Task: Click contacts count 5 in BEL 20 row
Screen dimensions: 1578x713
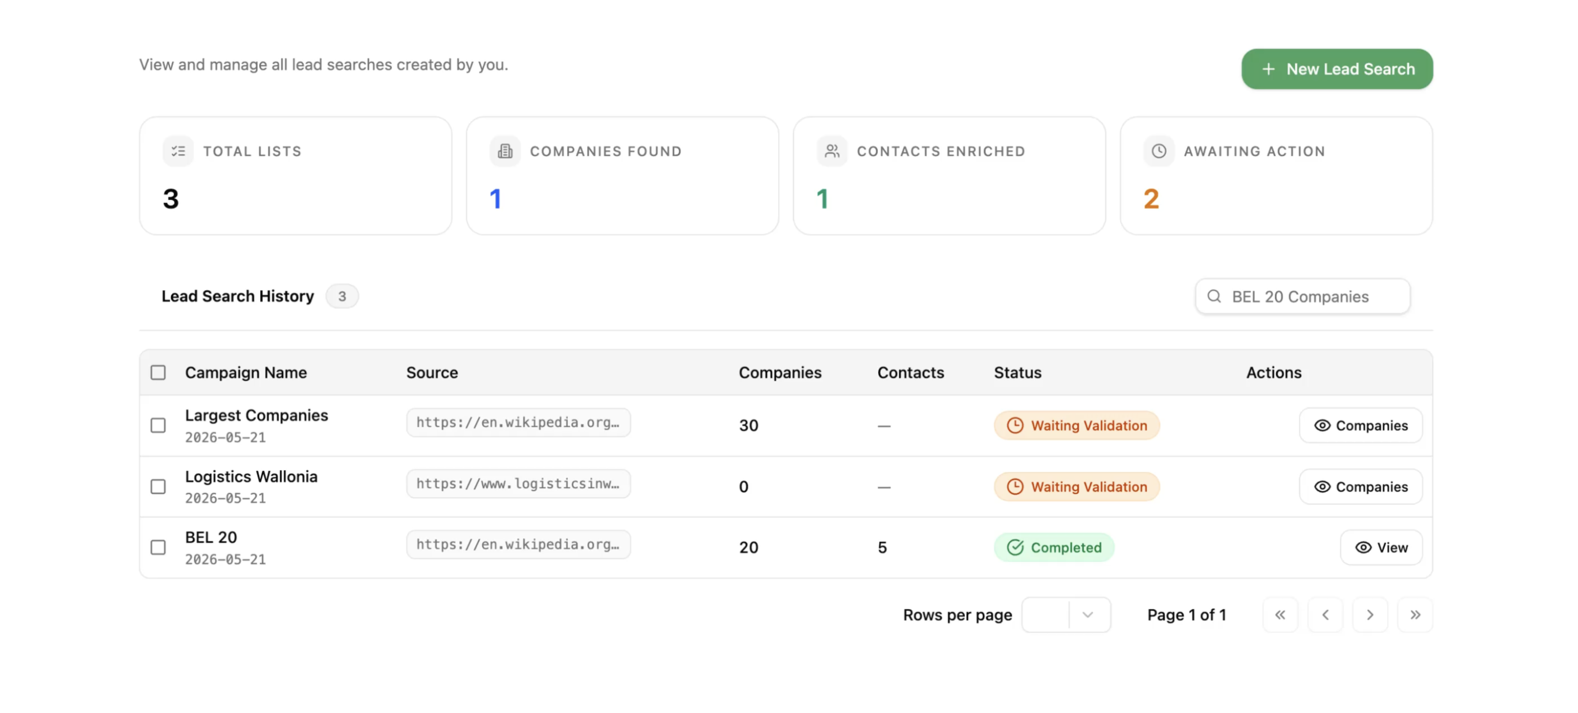Action: [x=882, y=547]
